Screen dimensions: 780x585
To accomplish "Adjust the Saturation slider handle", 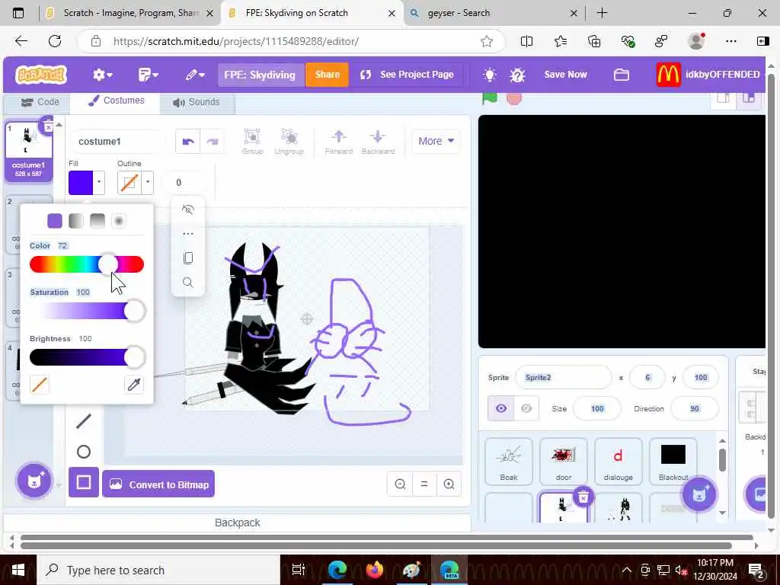I will 134,312.
